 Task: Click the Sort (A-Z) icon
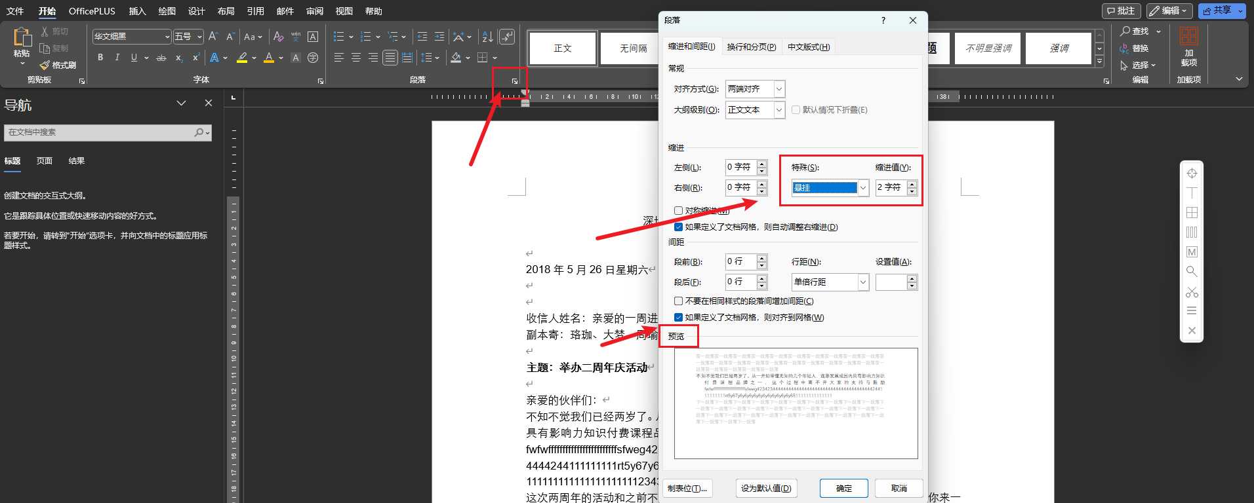487,37
